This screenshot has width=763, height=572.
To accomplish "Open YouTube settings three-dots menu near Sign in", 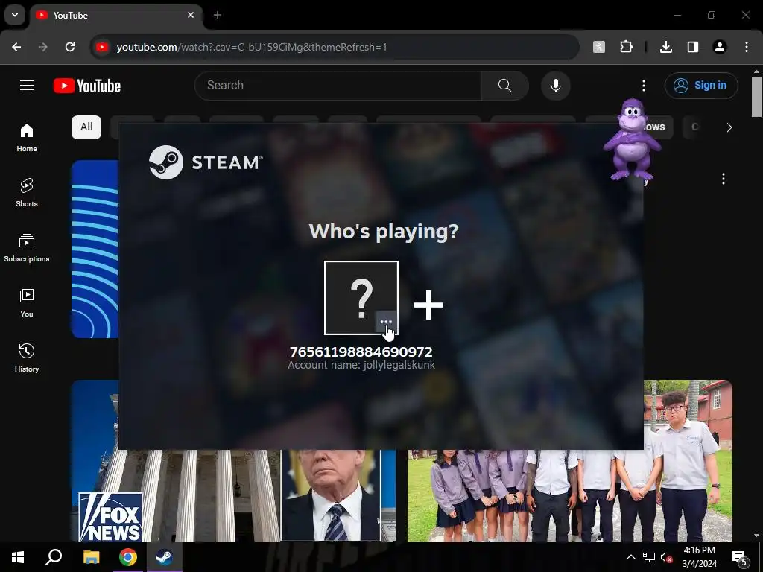I will click(643, 86).
